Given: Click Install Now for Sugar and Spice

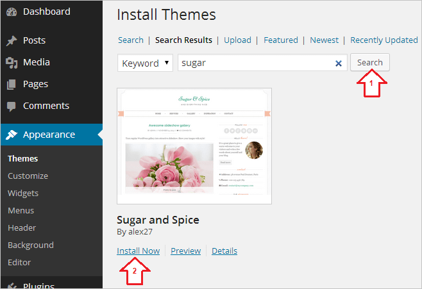Looking at the screenshot, I should tap(138, 251).
